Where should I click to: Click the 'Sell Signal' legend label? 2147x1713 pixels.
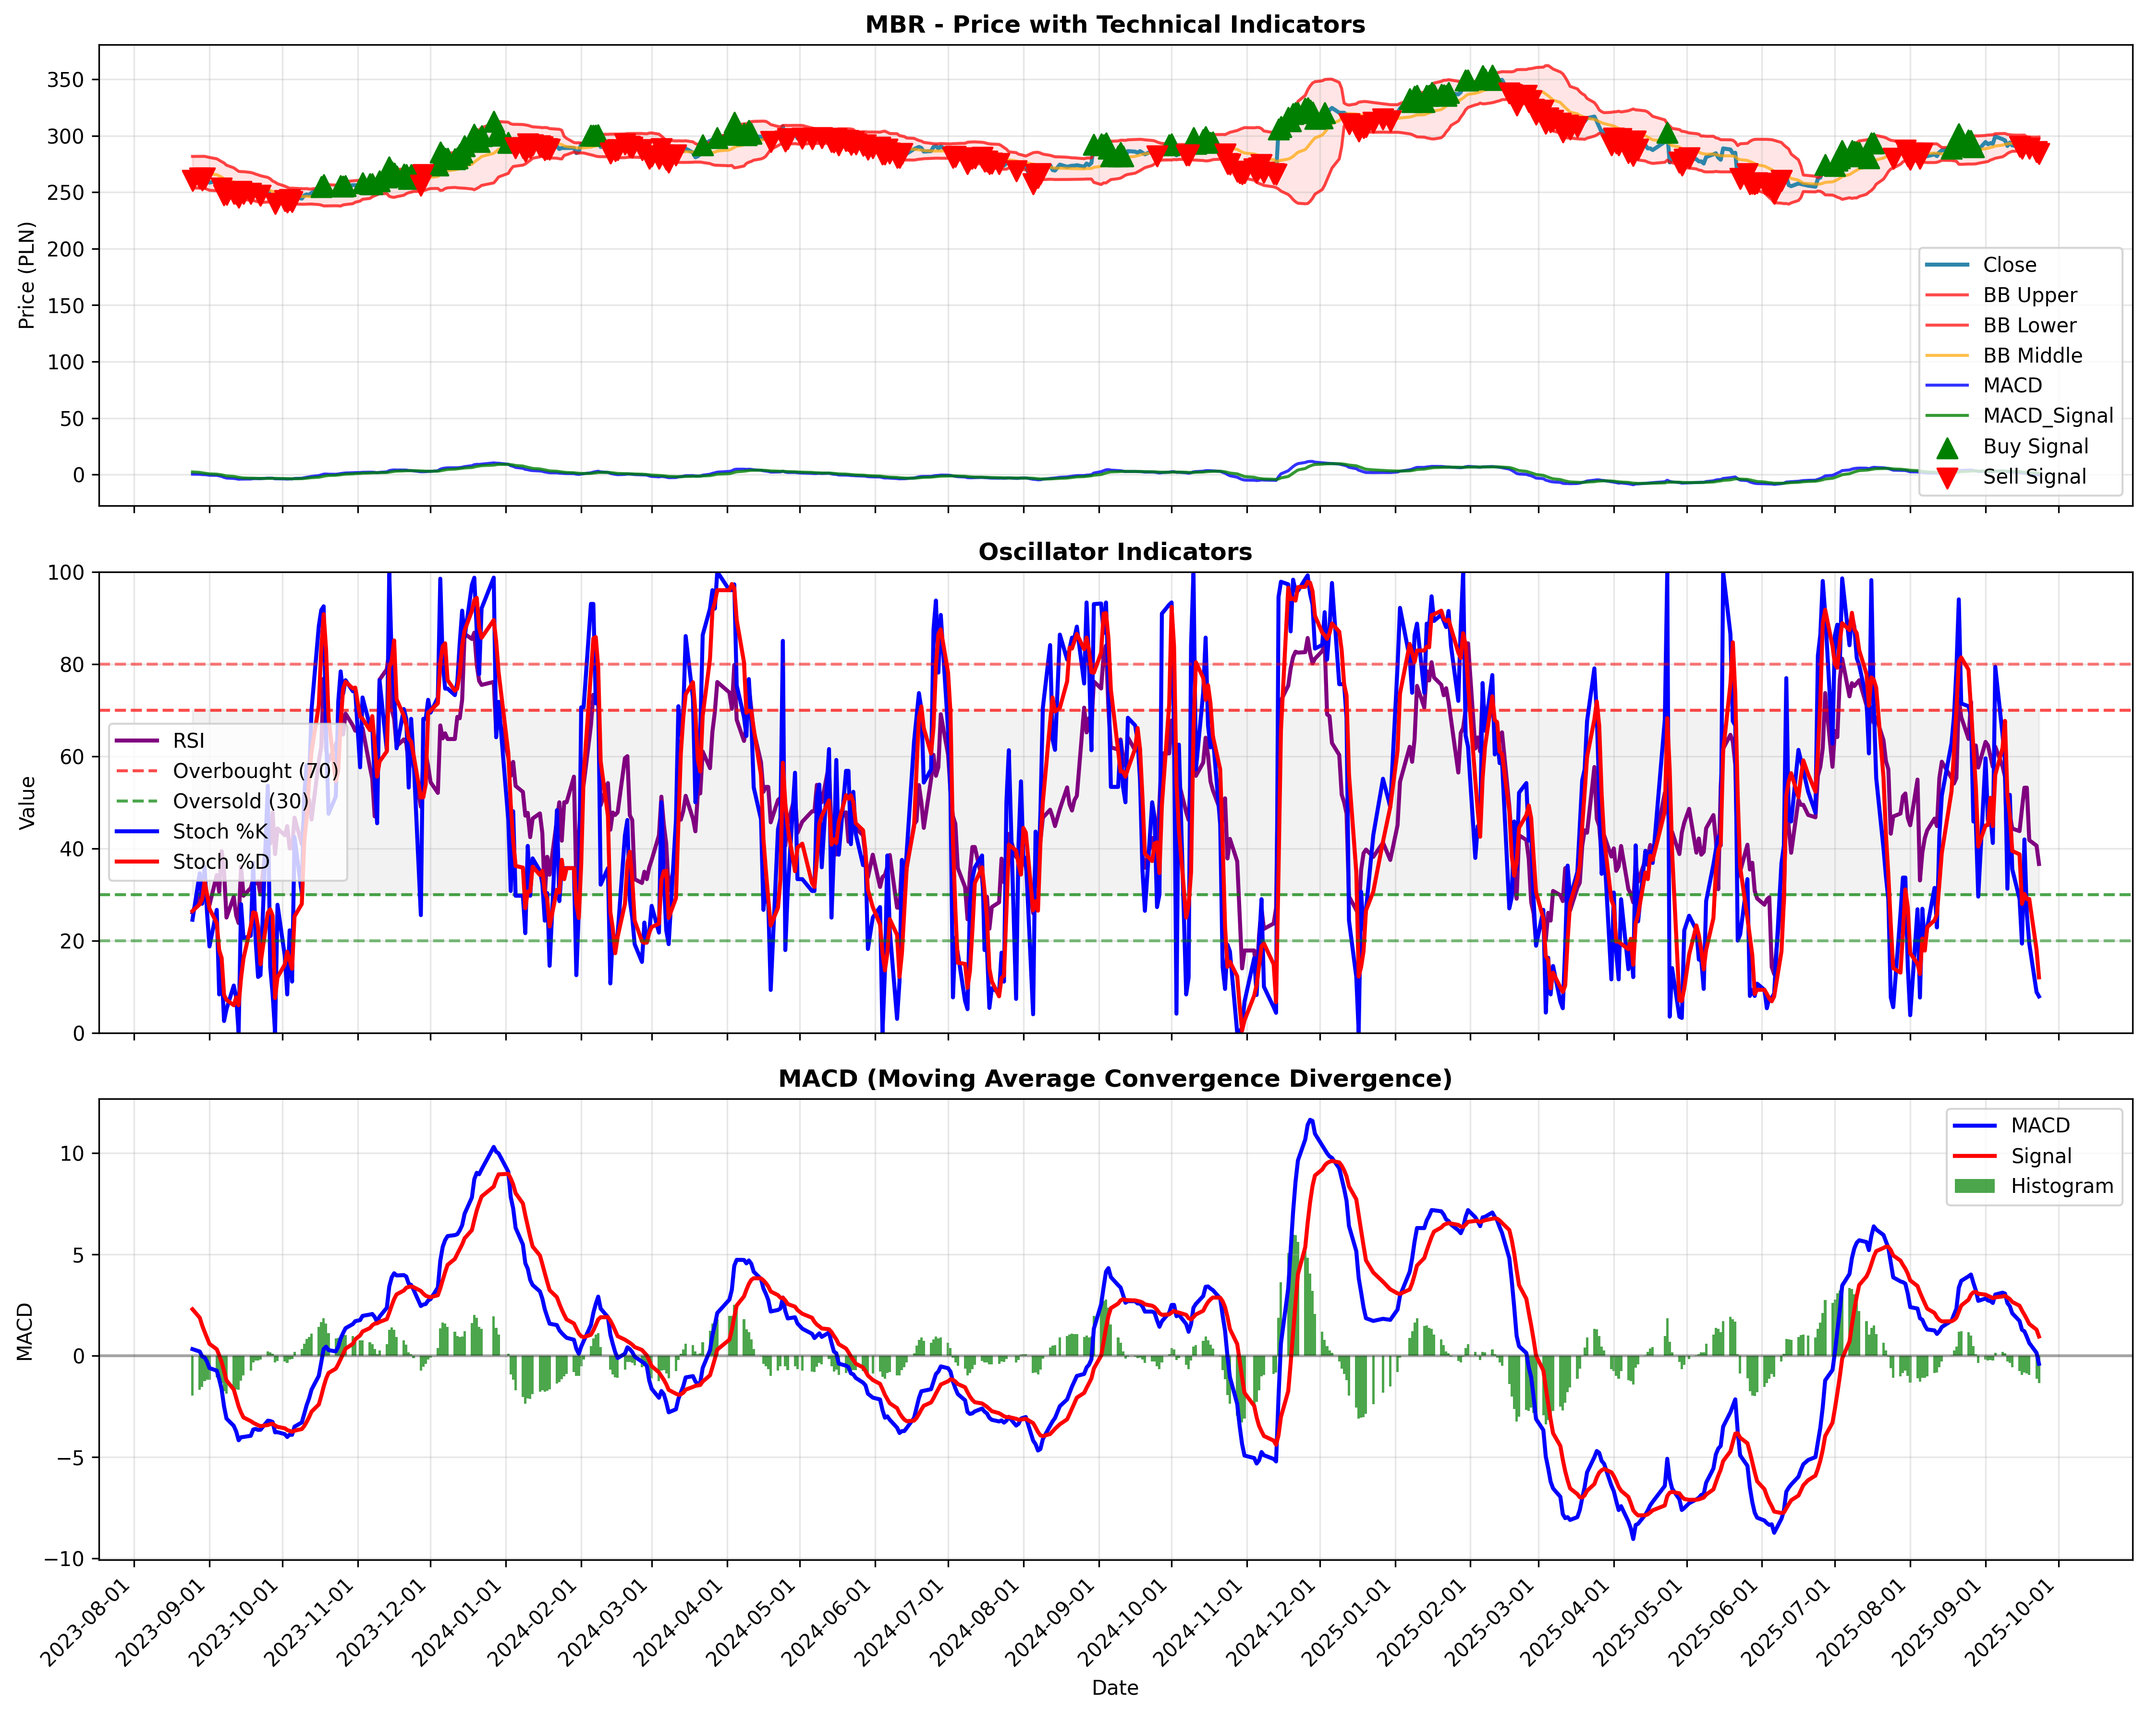pos(2035,477)
